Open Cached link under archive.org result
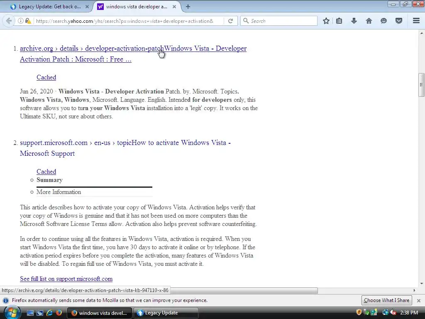The width and height of the screenshot is (425, 319). click(46, 77)
